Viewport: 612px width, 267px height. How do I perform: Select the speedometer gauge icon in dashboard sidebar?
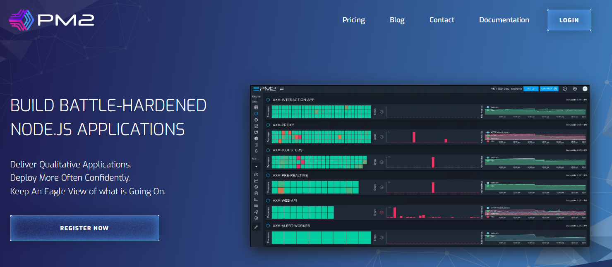pos(256,174)
